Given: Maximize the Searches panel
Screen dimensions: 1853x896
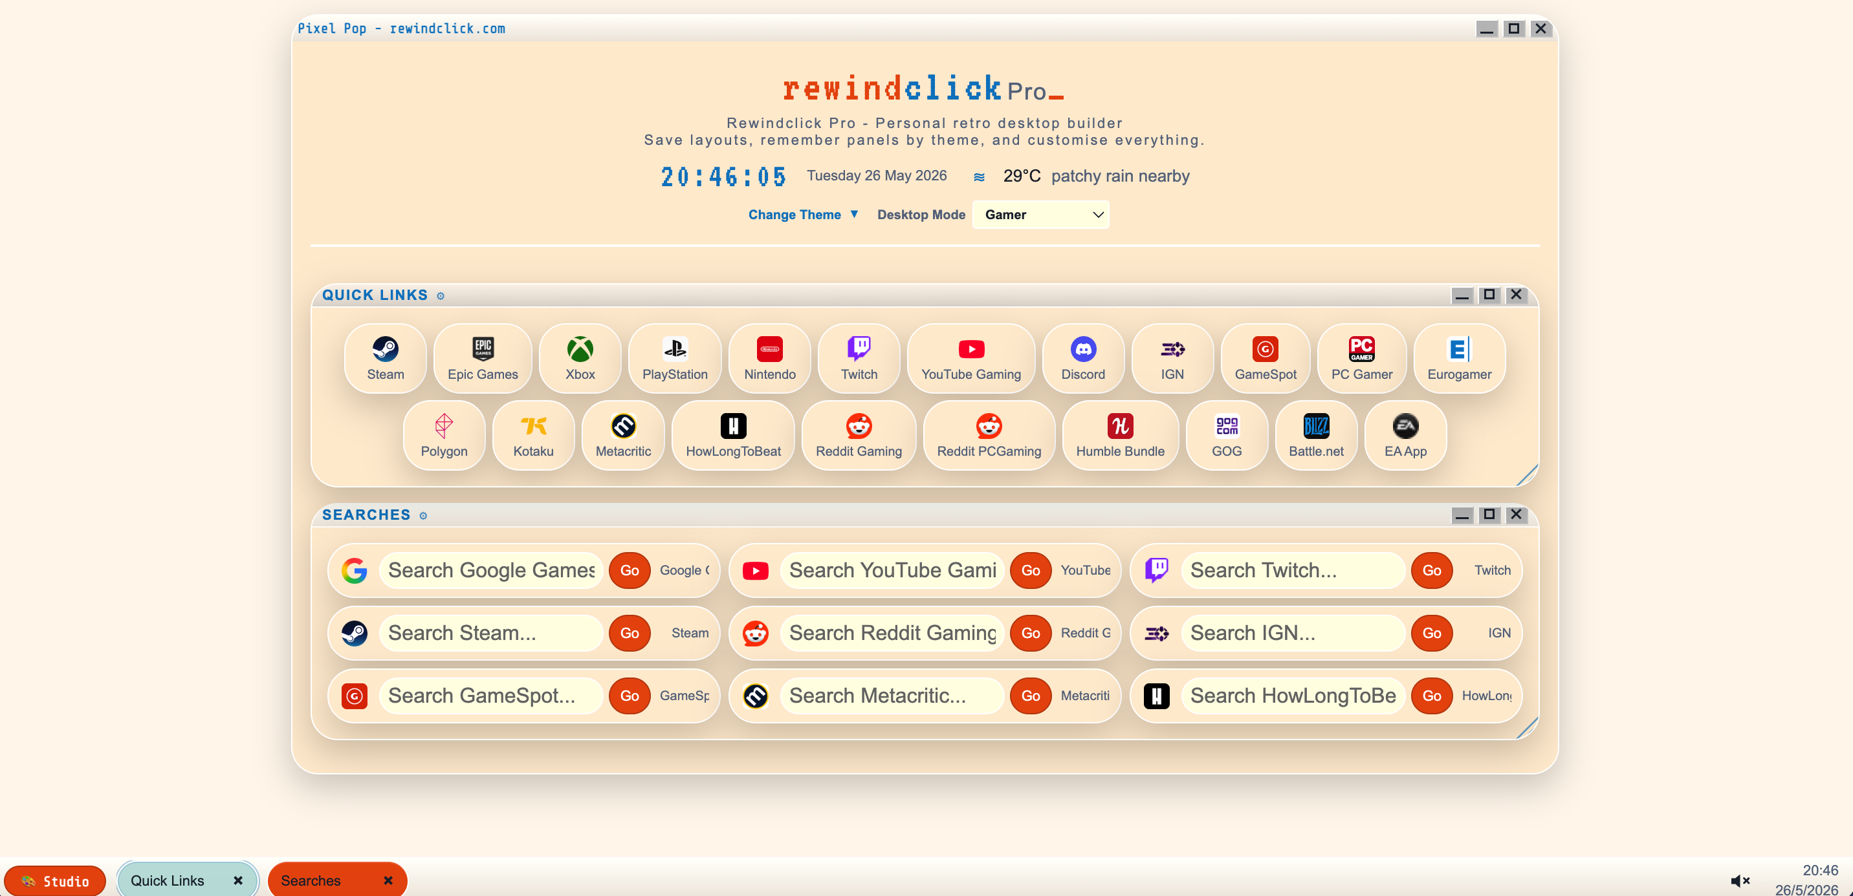Looking at the screenshot, I should coord(1488,515).
